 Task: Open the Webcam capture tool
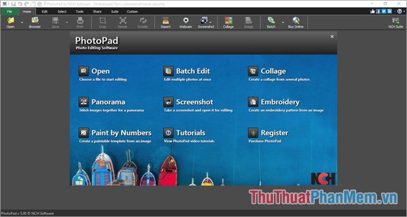[185, 22]
